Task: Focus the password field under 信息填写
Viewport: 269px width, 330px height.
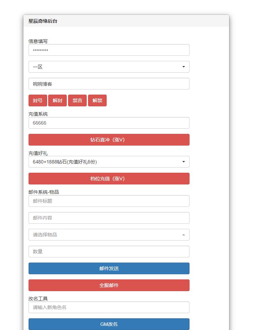Action: coord(109,50)
